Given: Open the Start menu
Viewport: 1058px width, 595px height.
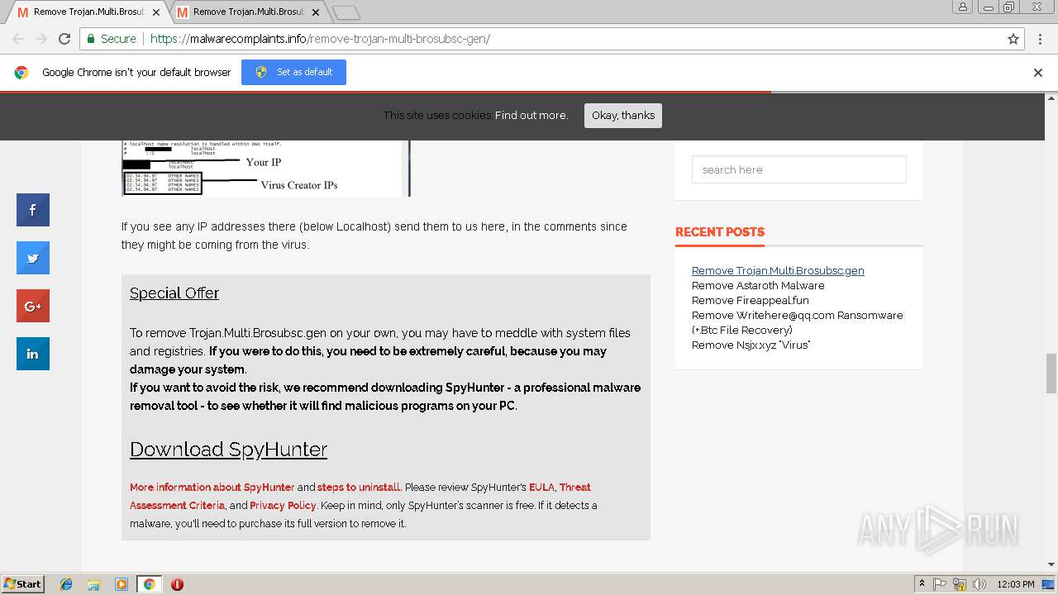Looking at the screenshot, I should tap(23, 584).
